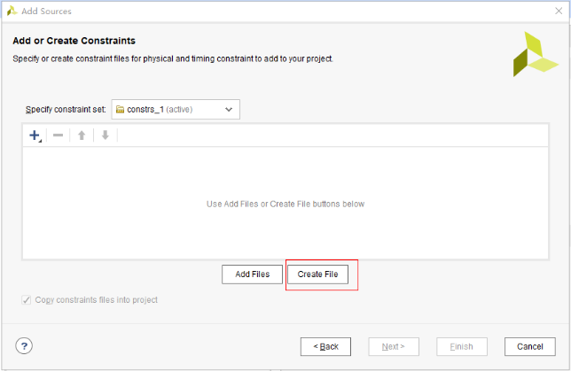Toggle Copy constraints files into project
571x371 pixels.
(x=27, y=300)
